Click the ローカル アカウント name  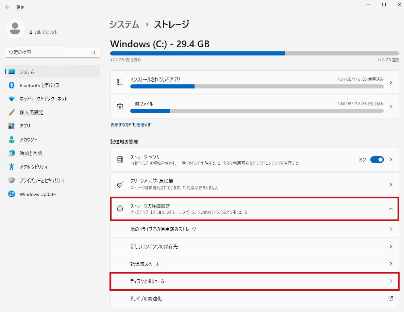[x=43, y=32]
